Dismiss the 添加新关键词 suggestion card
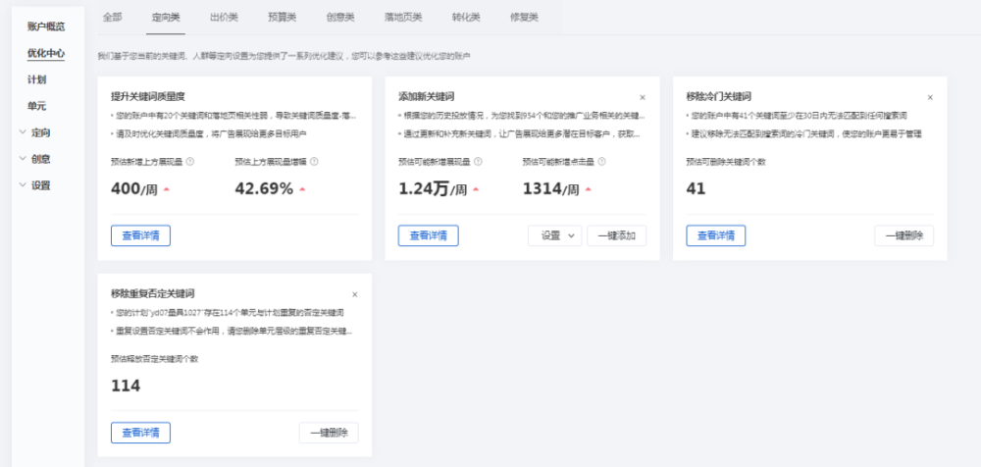This screenshot has width=981, height=467. 643,98
